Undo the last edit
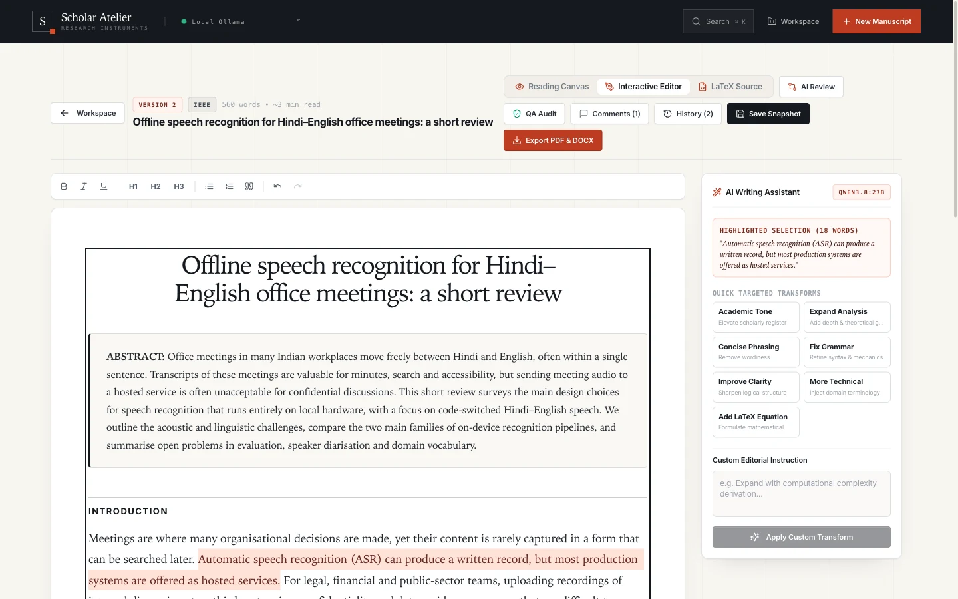Viewport: 958px width, 599px height. pyautogui.click(x=277, y=186)
